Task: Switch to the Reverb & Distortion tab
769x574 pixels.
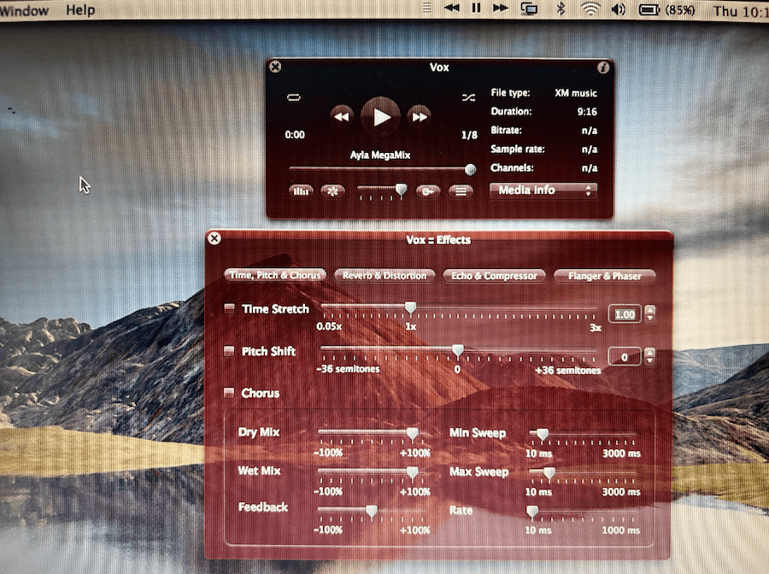Action: coord(384,276)
